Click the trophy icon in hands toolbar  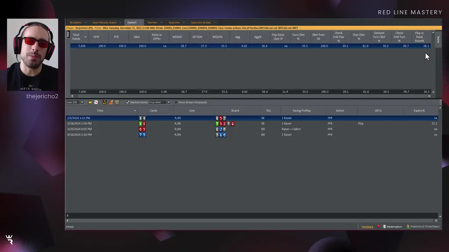point(117,102)
